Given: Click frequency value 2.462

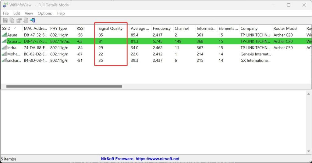Looking at the screenshot, I should tap(158, 48).
